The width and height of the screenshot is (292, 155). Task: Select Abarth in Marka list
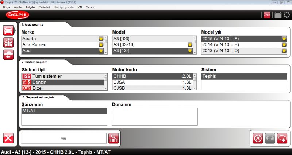pyautogui.click(x=63, y=39)
